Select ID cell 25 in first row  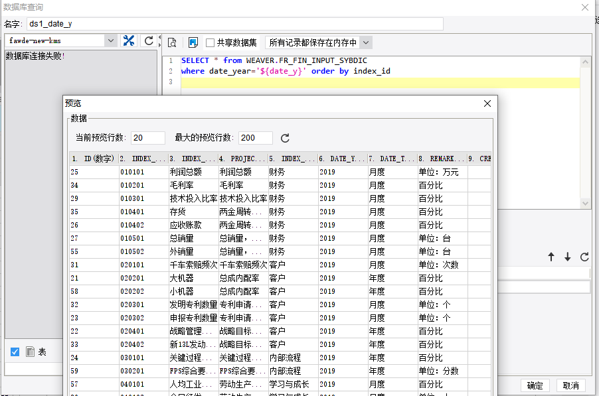coord(94,172)
